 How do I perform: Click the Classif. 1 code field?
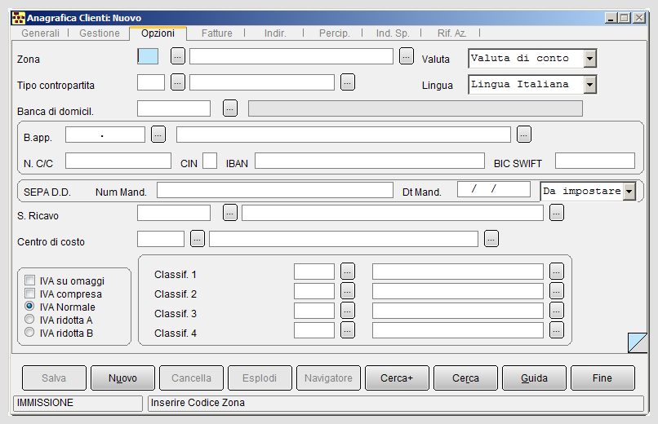313,272
